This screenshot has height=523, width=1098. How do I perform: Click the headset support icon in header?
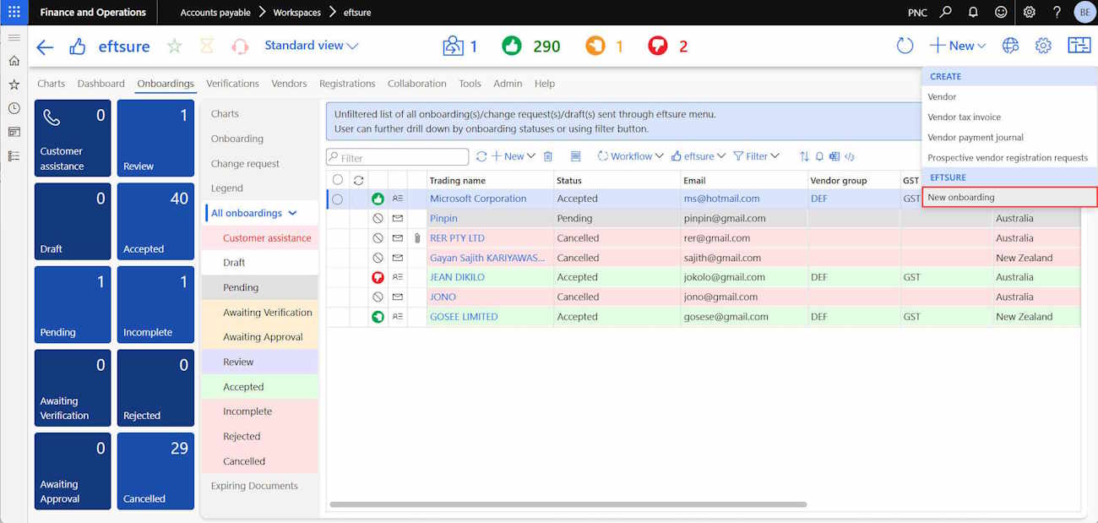[240, 46]
